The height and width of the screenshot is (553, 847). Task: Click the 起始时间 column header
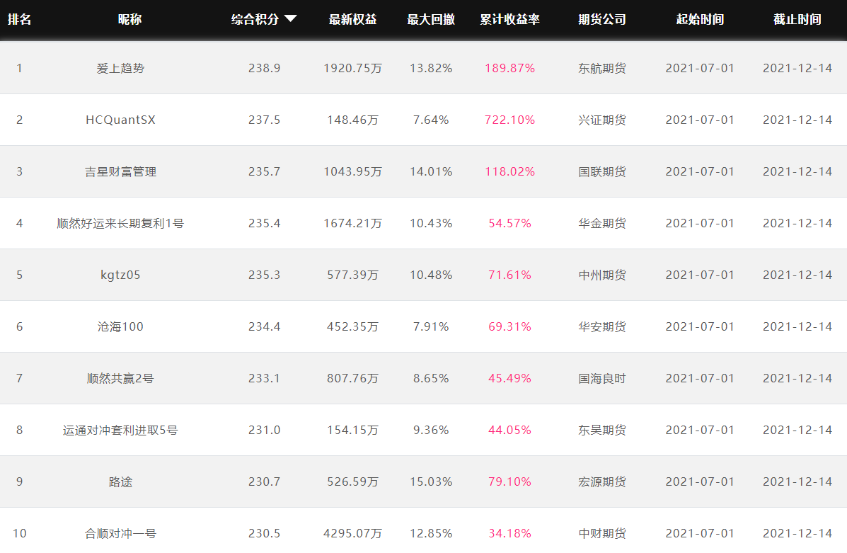[700, 19]
